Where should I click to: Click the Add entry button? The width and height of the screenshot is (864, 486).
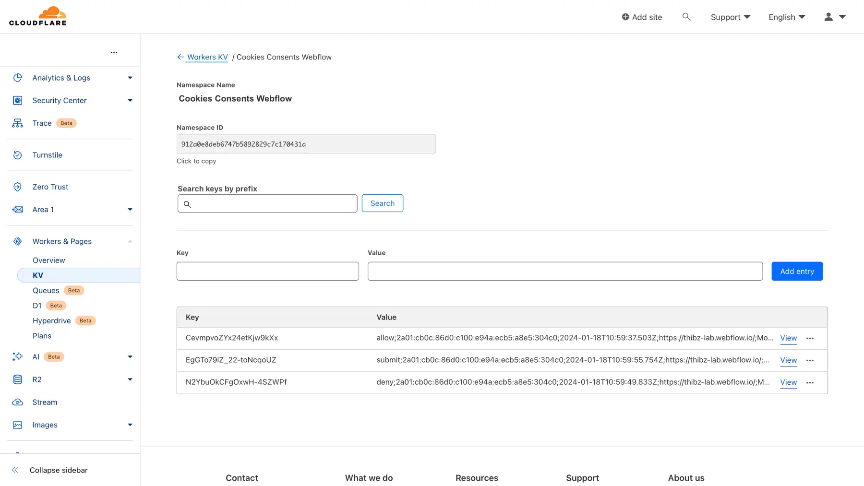tap(797, 271)
